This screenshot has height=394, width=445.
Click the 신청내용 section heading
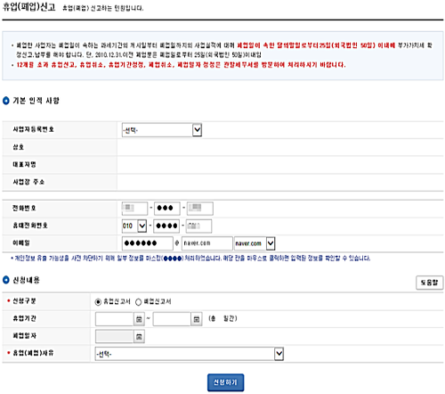click(26, 280)
